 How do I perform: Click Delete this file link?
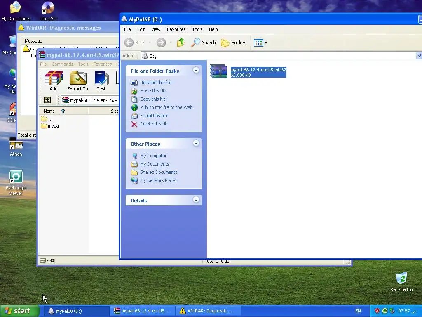point(154,124)
